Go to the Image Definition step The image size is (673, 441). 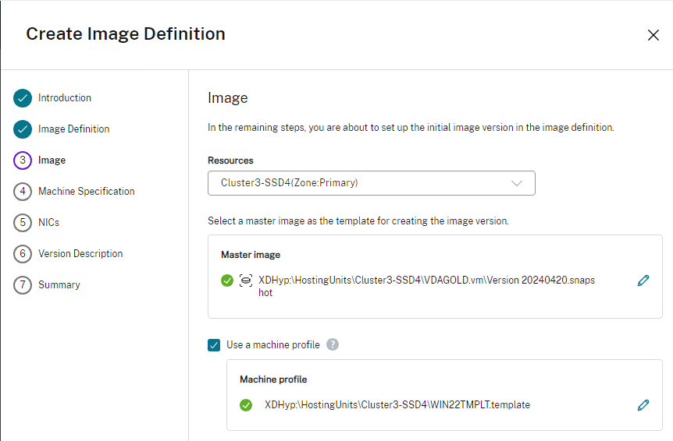pos(73,129)
